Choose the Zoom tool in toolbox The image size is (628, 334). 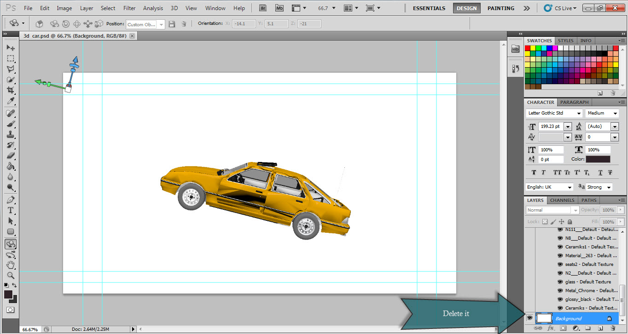(x=11, y=276)
